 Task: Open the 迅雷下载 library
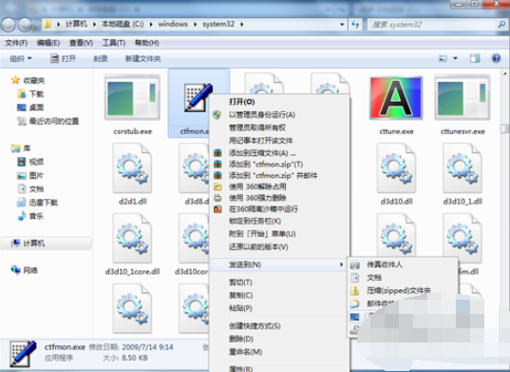click(37, 203)
